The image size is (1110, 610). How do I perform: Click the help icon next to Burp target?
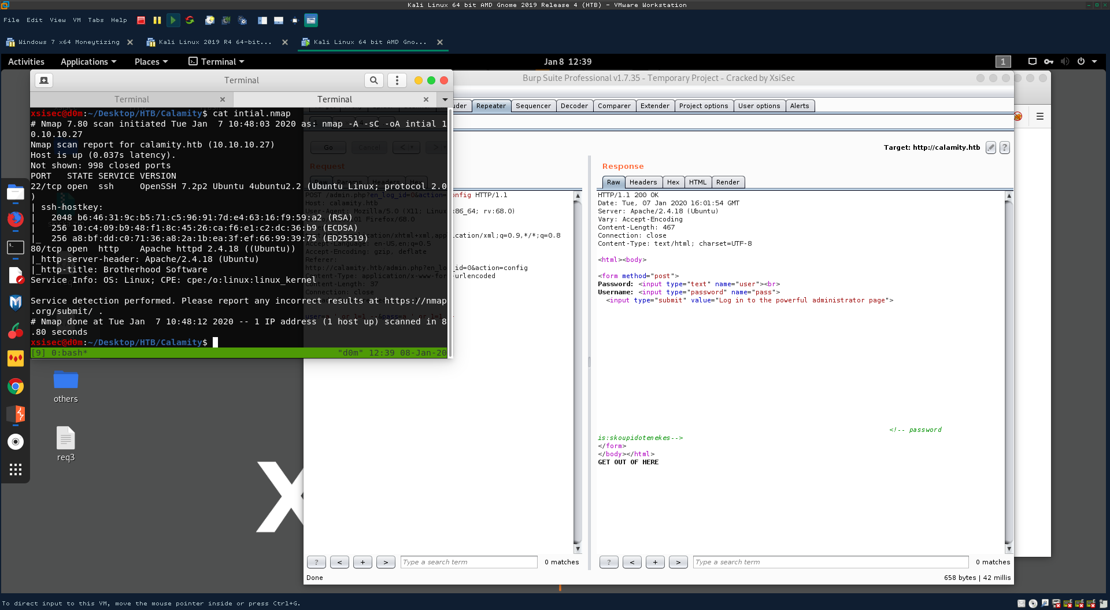(1005, 147)
